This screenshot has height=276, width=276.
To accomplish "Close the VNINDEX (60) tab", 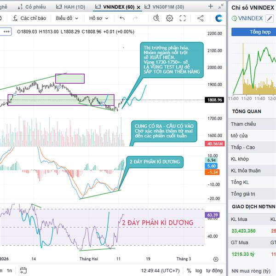I will tap(138, 7).
